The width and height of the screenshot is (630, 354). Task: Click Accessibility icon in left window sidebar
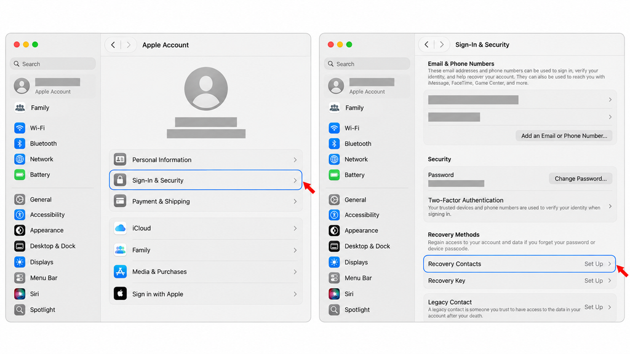[x=20, y=214]
